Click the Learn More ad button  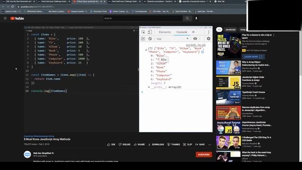coord(253,57)
